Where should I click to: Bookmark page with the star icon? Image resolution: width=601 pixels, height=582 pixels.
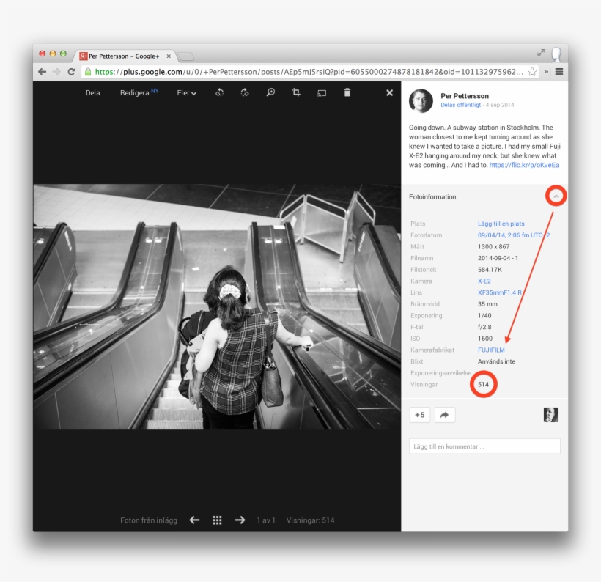532,72
